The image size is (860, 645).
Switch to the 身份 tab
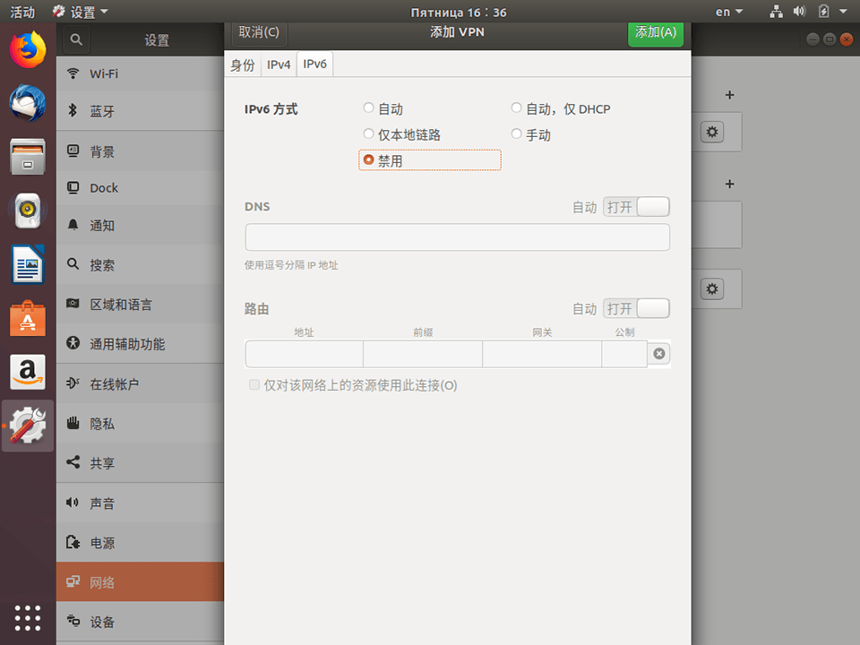pyautogui.click(x=242, y=64)
